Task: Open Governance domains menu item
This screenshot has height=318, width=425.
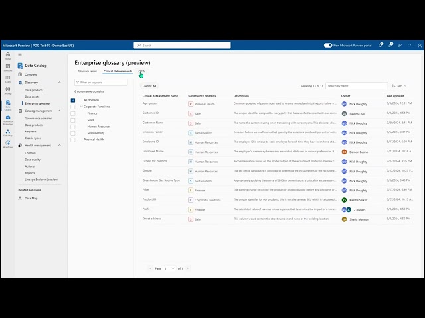Action: pyautogui.click(x=39, y=118)
